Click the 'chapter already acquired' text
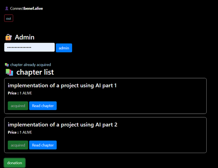The width and height of the screenshot is (218, 168). click(31, 65)
